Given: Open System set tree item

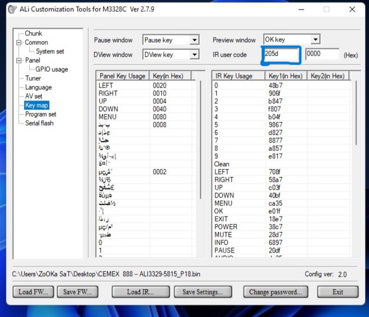Looking at the screenshot, I should [50, 52].
